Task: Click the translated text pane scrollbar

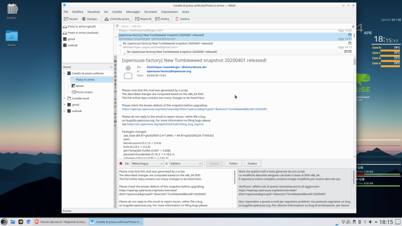Action: (x=354, y=188)
